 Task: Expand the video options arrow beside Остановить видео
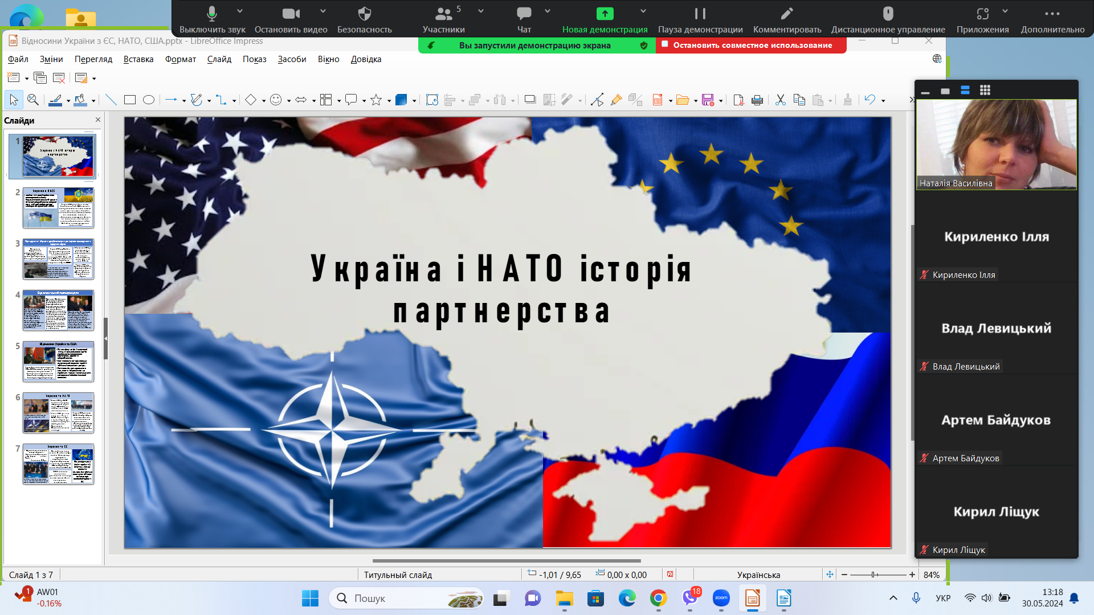point(323,11)
